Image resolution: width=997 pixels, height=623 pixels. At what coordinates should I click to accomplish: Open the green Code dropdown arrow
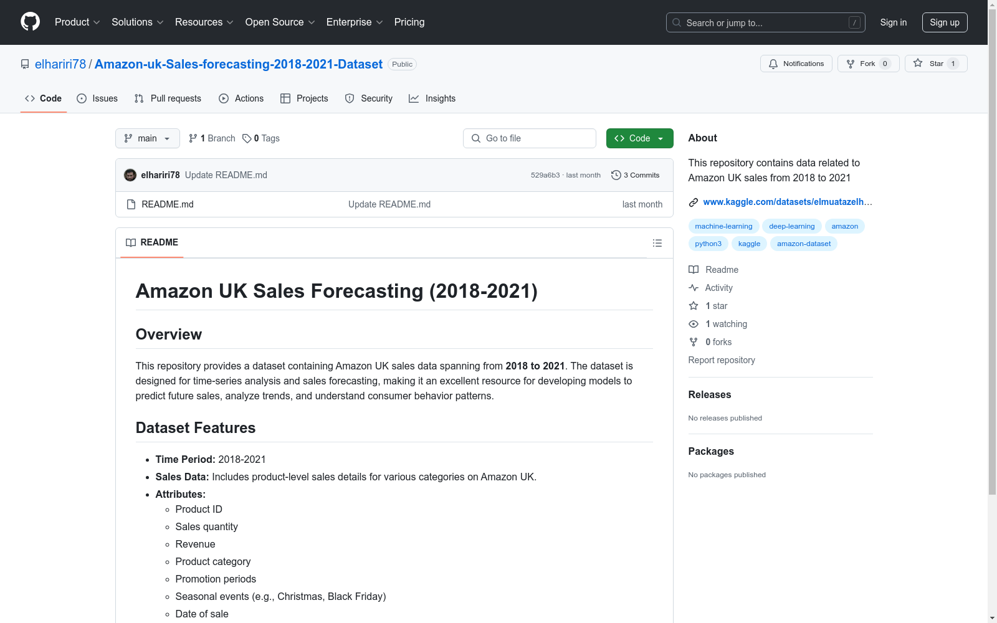point(661,138)
